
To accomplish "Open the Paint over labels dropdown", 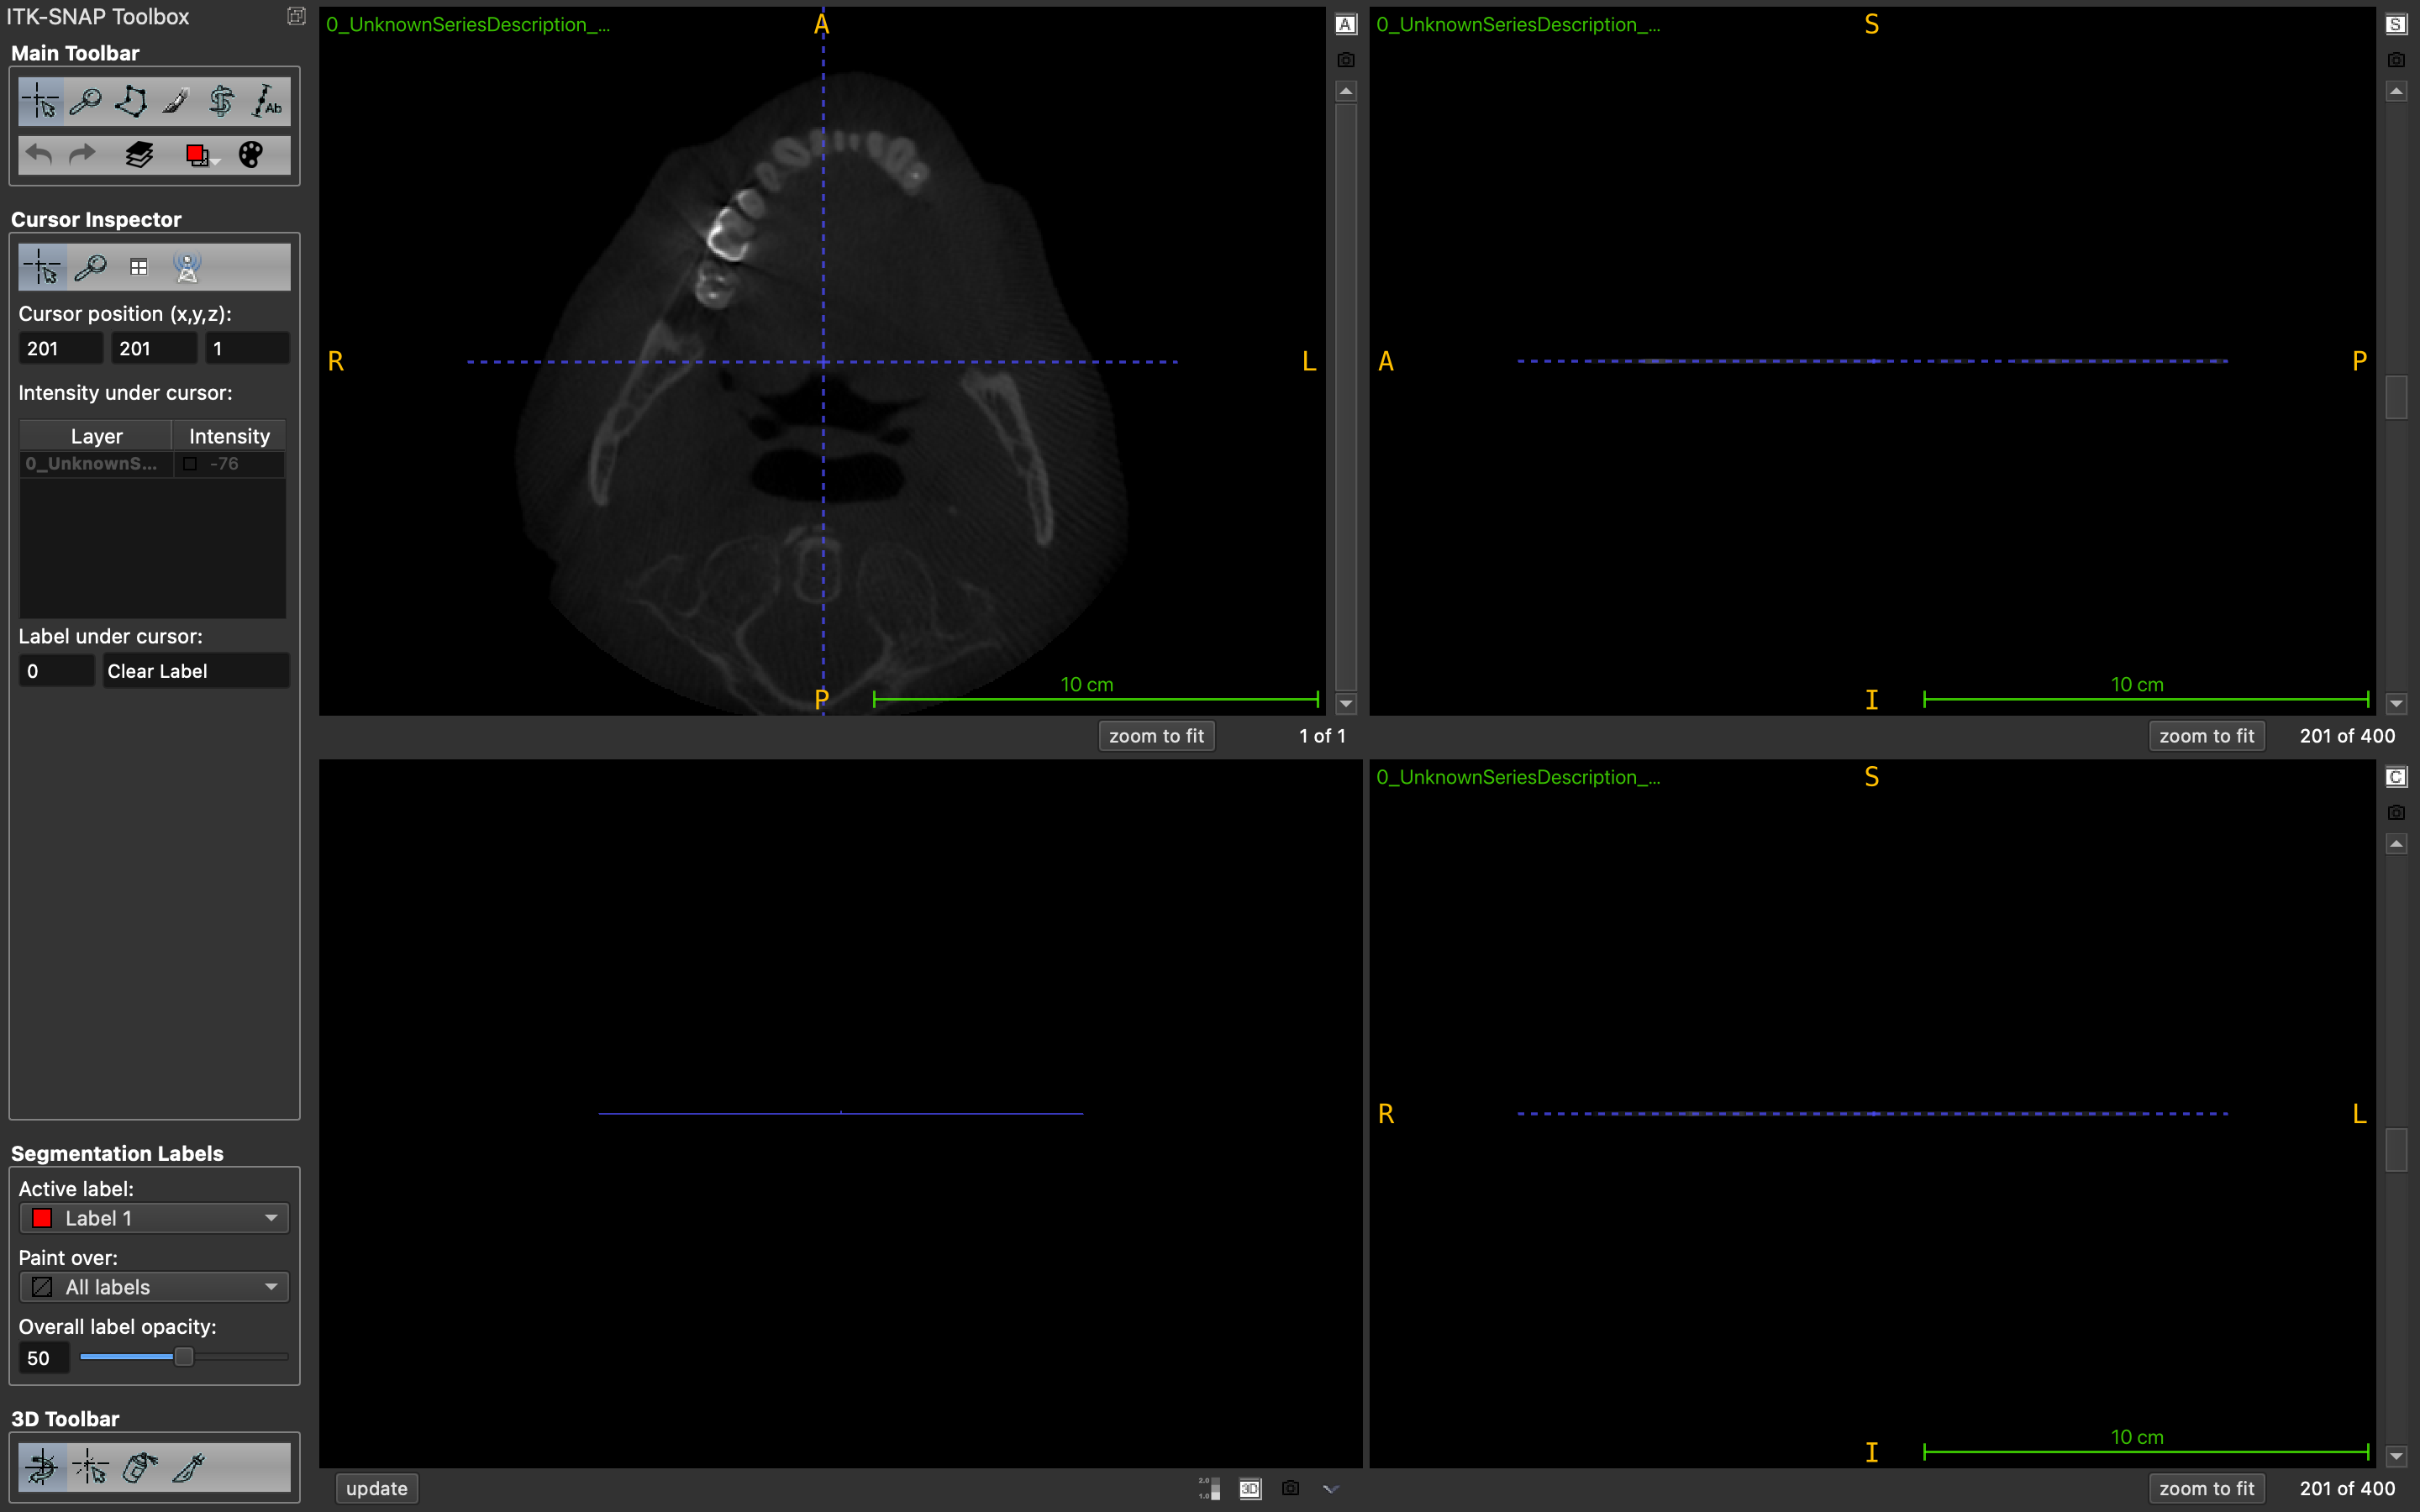I will [153, 1287].
